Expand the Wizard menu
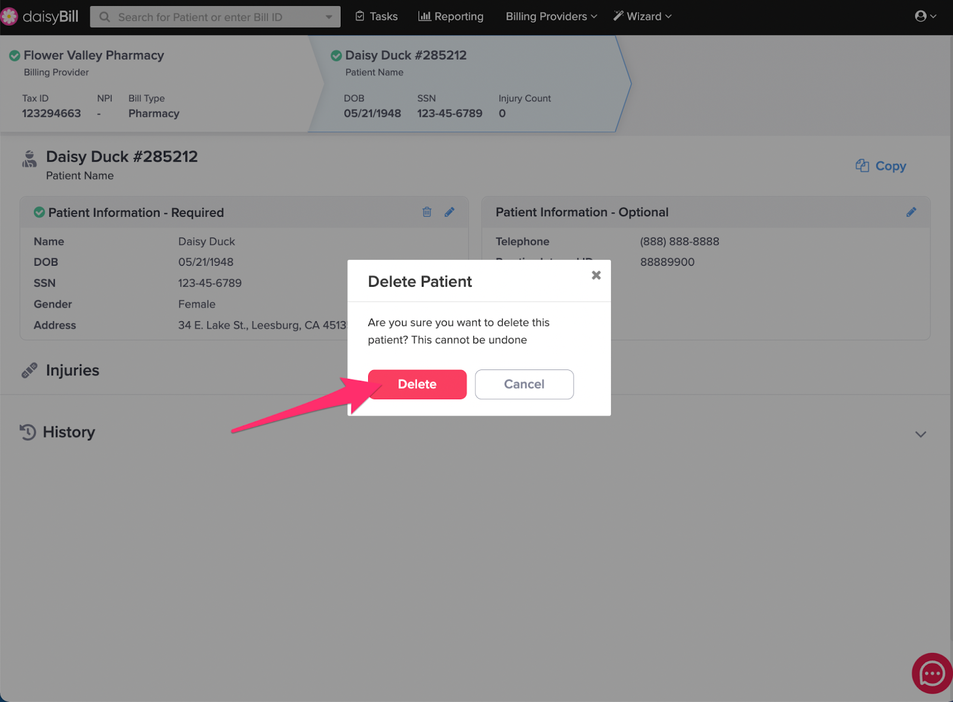Image resolution: width=953 pixels, height=702 pixels. tap(643, 17)
